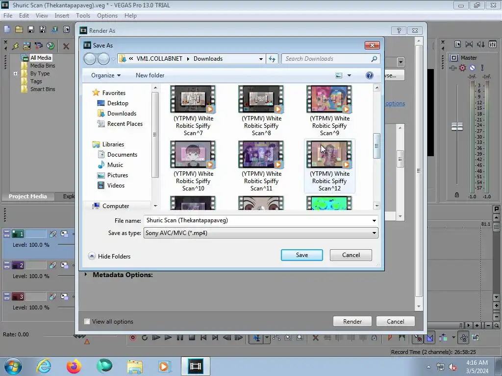
Task: Open the Options menu
Action: point(107,16)
